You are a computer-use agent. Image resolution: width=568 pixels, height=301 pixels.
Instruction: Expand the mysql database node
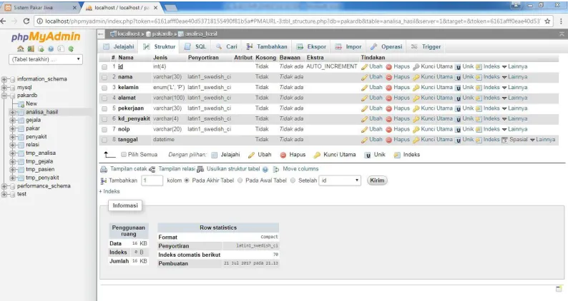(4, 88)
